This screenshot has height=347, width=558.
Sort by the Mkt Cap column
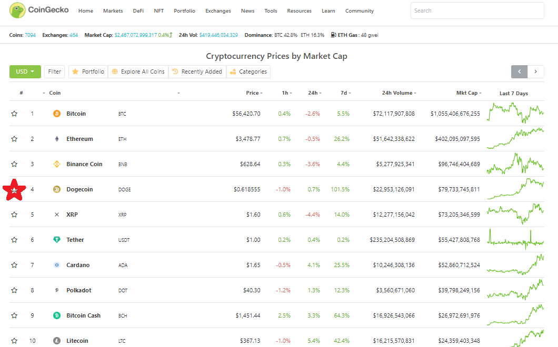tap(469, 93)
